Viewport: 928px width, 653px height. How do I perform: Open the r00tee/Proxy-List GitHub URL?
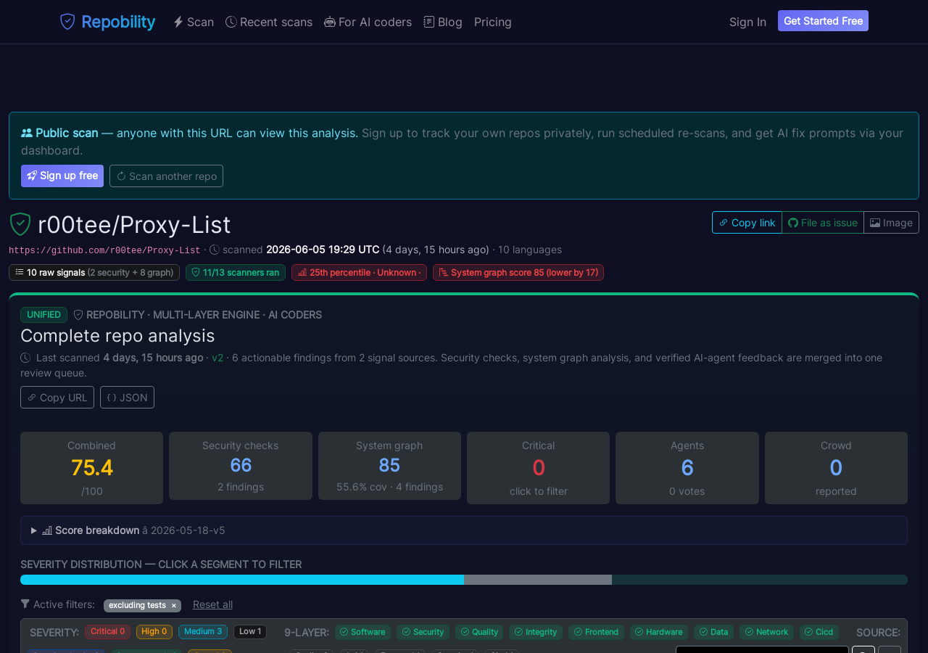[x=104, y=250]
